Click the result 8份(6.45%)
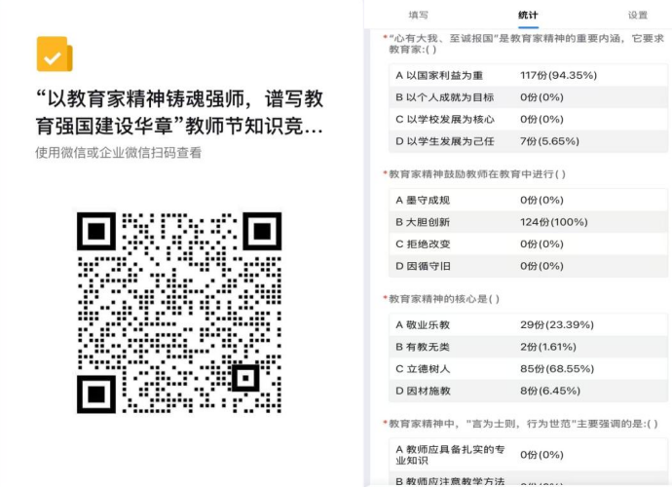This screenshot has height=487, width=672. (x=550, y=391)
